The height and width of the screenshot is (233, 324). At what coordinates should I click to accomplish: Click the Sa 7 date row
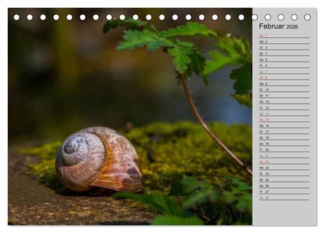pyautogui.click(x=284, y=72)
